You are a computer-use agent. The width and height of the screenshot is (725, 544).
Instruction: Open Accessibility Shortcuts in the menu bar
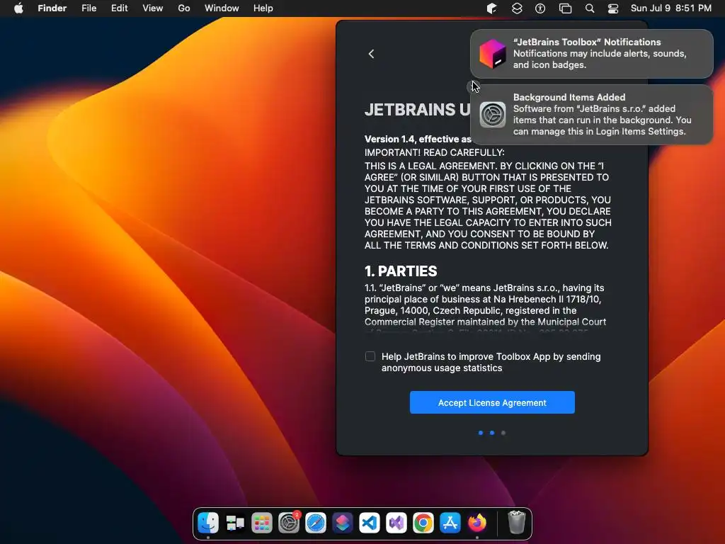[x=540, y=8]
